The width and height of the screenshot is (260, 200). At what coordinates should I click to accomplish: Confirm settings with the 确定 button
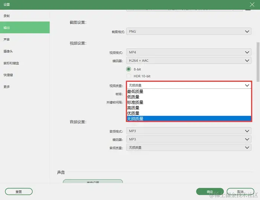210,191
